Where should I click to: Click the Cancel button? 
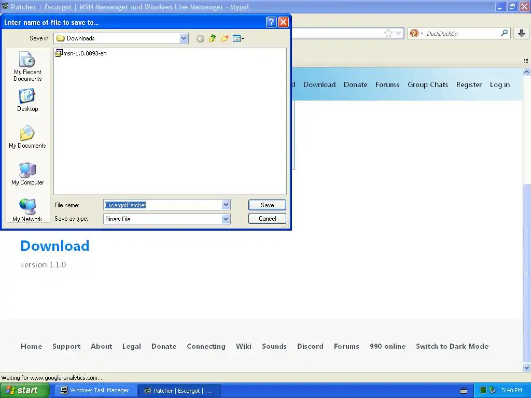pos(267,219)
